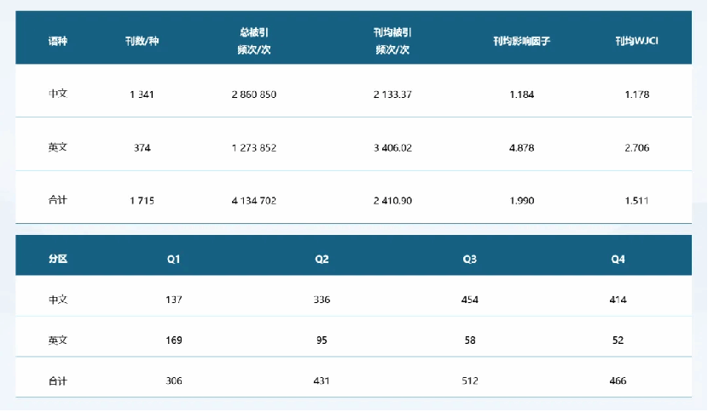Click the 刊均影响因子 column header
The image size is (708, 412).
click(521, 41)
